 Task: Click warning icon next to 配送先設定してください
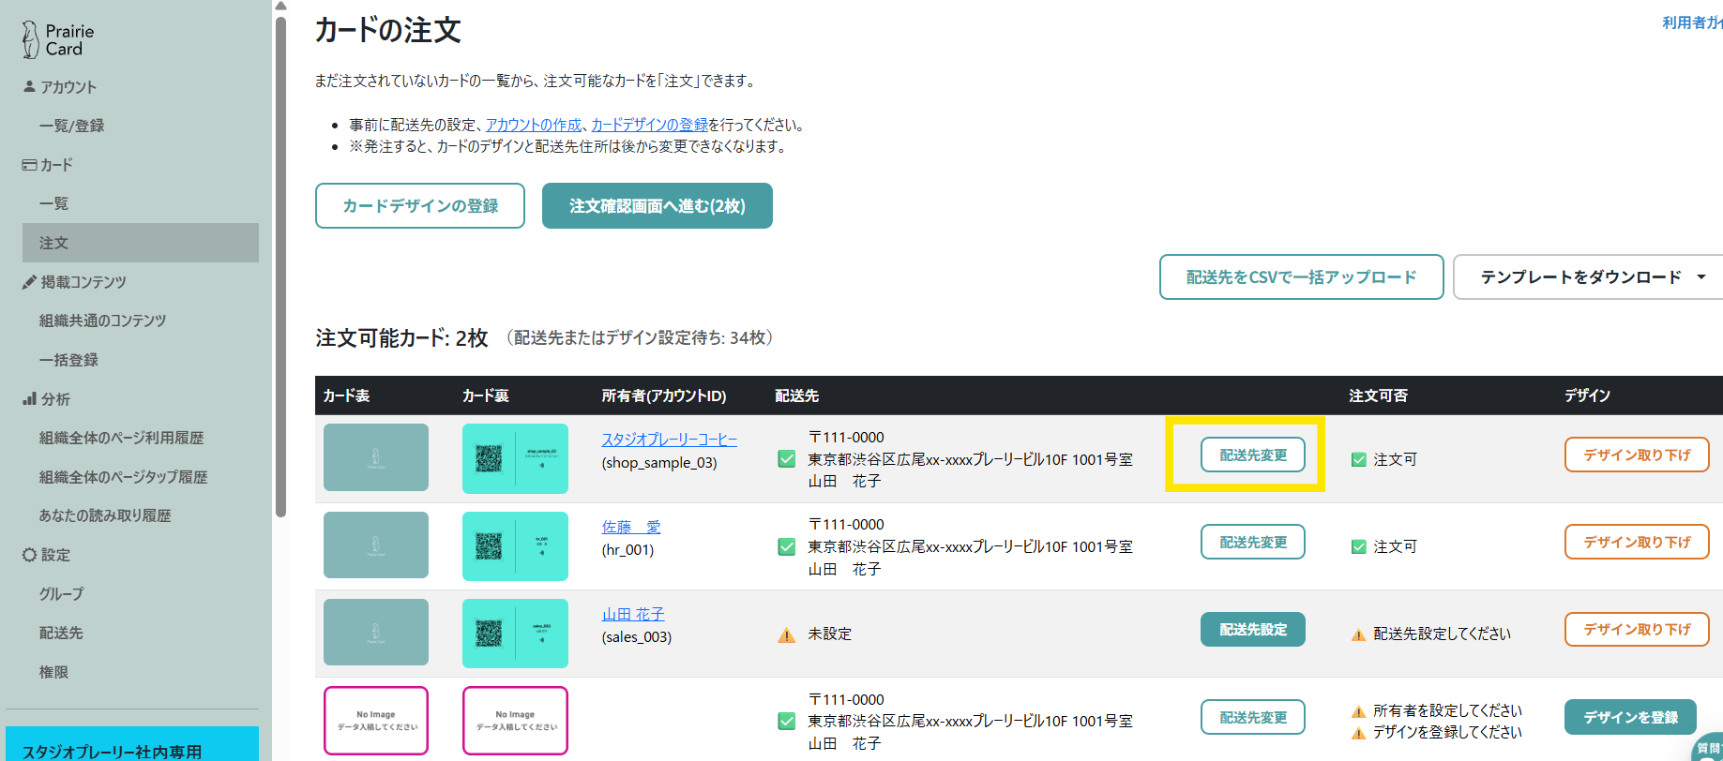[x=1358, y=634]
